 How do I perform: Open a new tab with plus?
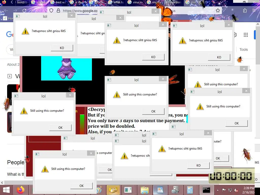pyautogui.click(x=214, y=2)
